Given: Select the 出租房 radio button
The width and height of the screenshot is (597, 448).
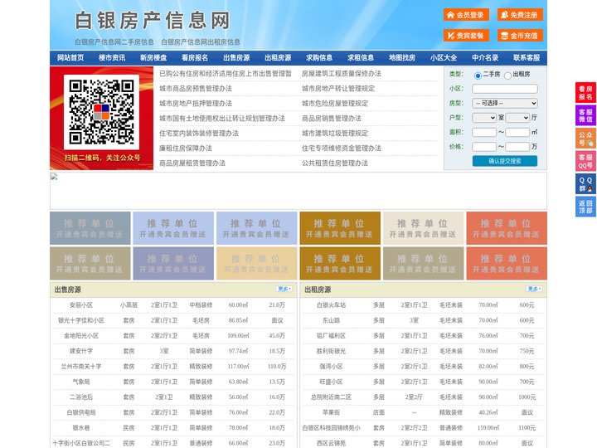Looking at the screenshot, I should (507, 75).
